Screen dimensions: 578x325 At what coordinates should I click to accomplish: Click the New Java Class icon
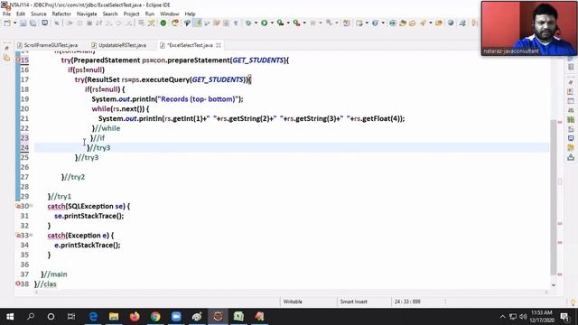tap(376, 23)
